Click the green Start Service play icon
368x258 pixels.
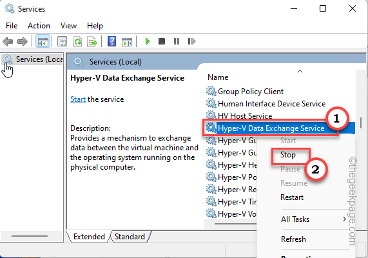(x=148, y=41)
